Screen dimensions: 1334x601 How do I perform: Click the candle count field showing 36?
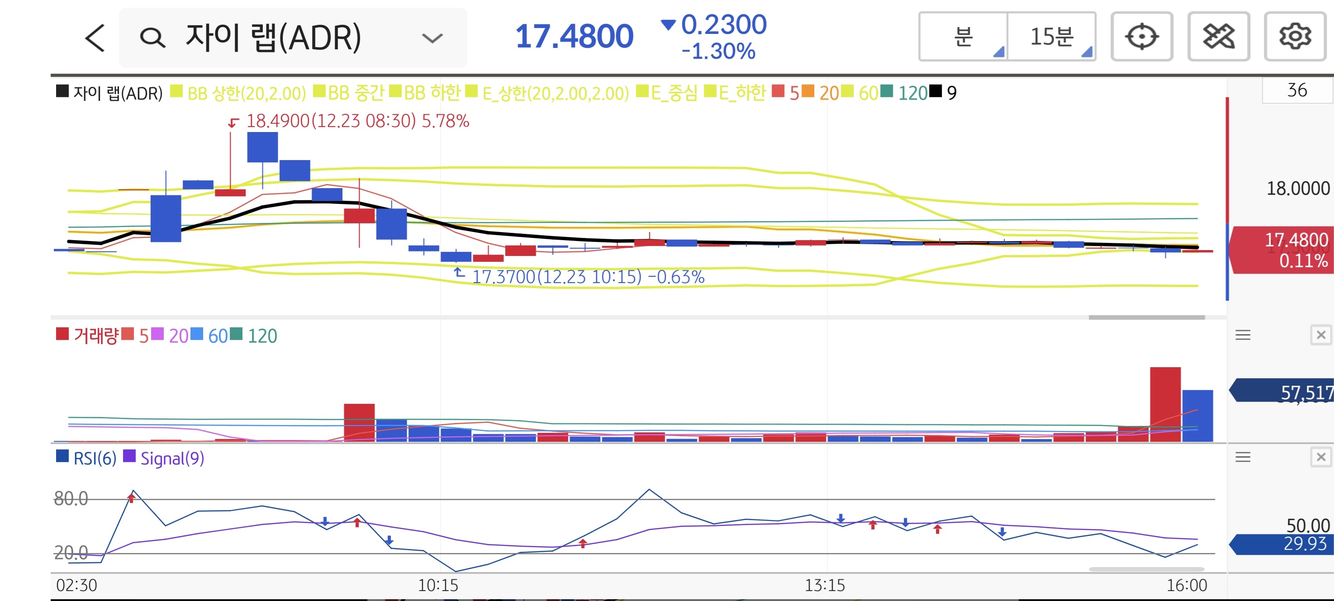(x=1297, y=90)
